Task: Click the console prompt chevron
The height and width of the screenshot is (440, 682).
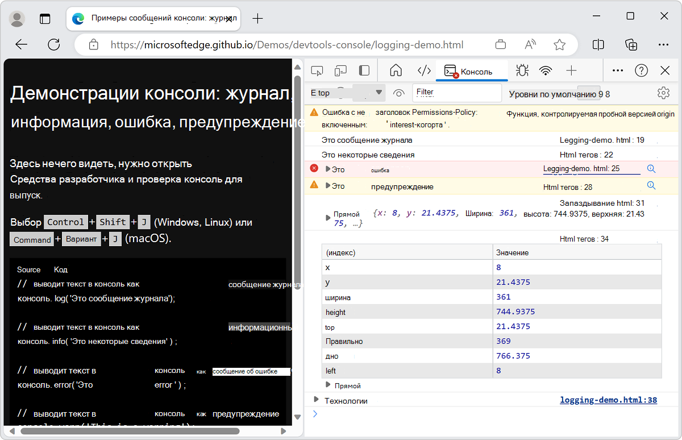Action: coord(316,414)
